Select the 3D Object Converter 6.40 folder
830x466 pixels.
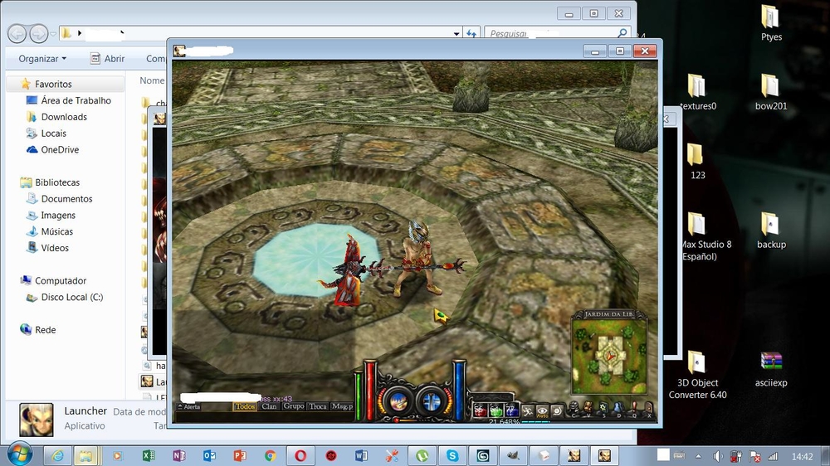[x=697, y=376]
